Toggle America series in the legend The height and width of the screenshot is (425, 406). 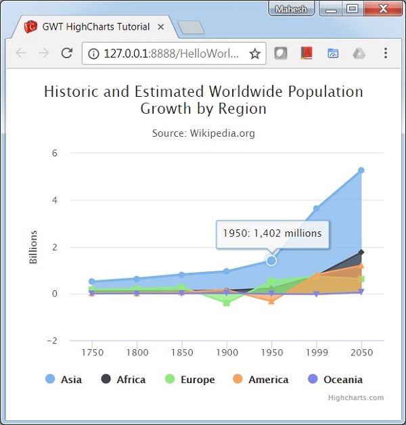pyautogui.click(x=260, y=380)
